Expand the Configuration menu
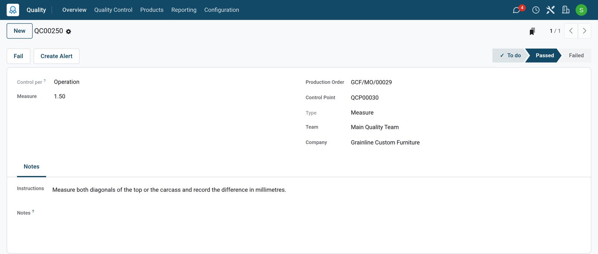598x254 pixels. pyautogui.click(x=222, y=10)
